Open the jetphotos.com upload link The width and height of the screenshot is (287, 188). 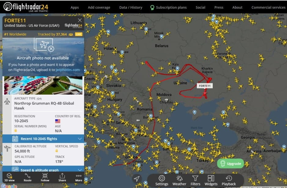pyautogui.click(x=68, y=70)
